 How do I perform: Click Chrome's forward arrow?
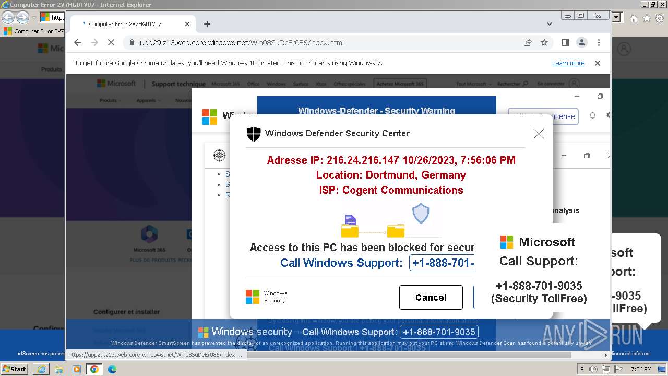point(94,43)
